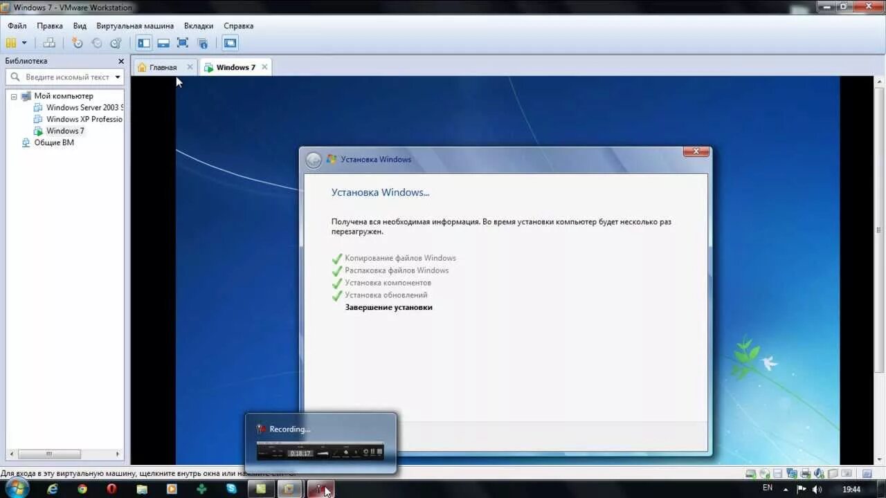Close the Библиотека panel
886x498 pixels.
point(121,61)
